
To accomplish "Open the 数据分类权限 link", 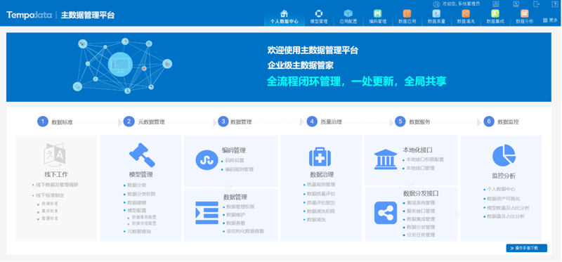I will click(x=141, y=195).
